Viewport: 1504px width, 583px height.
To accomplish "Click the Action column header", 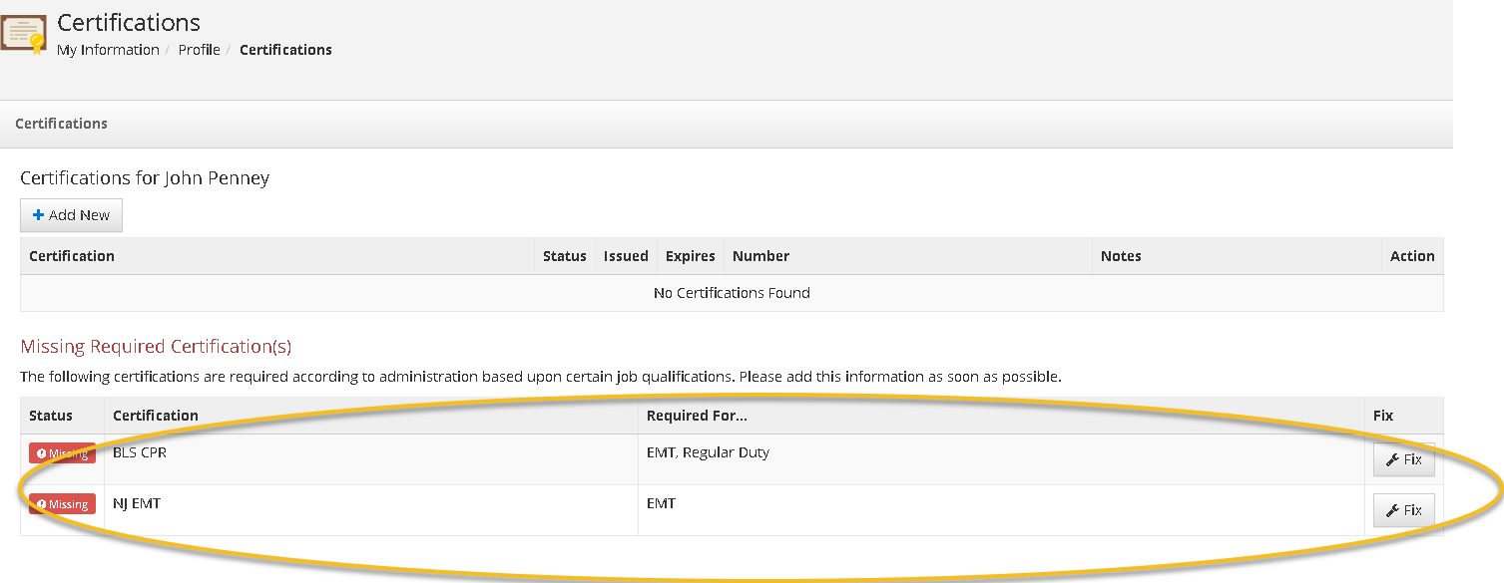I will [x=1411, y=256].
